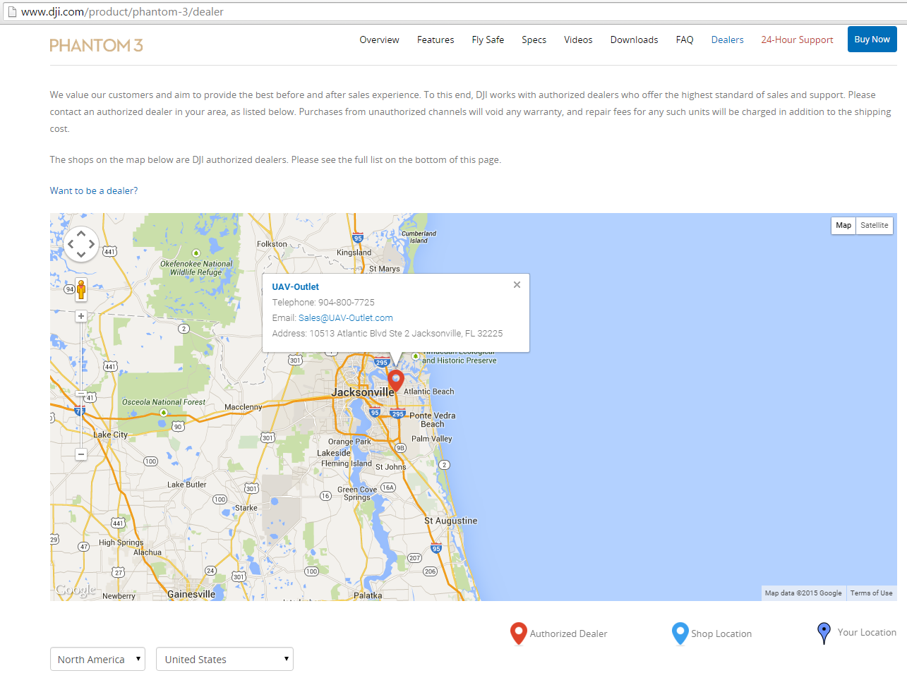Switch to standard Map view
Viewport: 907px width, 673px height.
pyautogui.click(x=843, y=225)
